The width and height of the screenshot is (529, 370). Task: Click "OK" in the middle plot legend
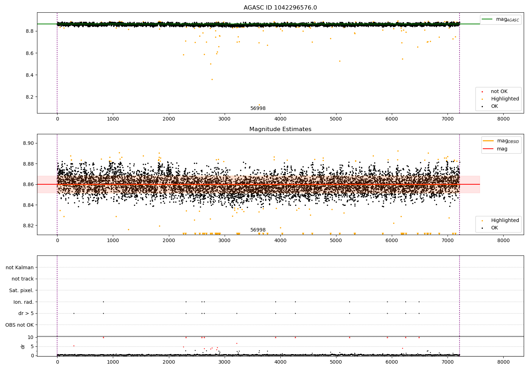pyautogui.click(x=494, y=228)
